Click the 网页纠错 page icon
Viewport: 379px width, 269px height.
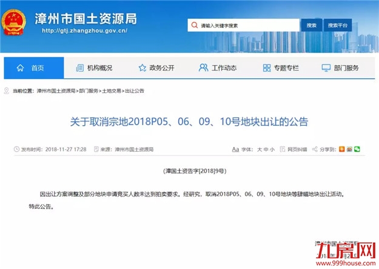(283, 149)
